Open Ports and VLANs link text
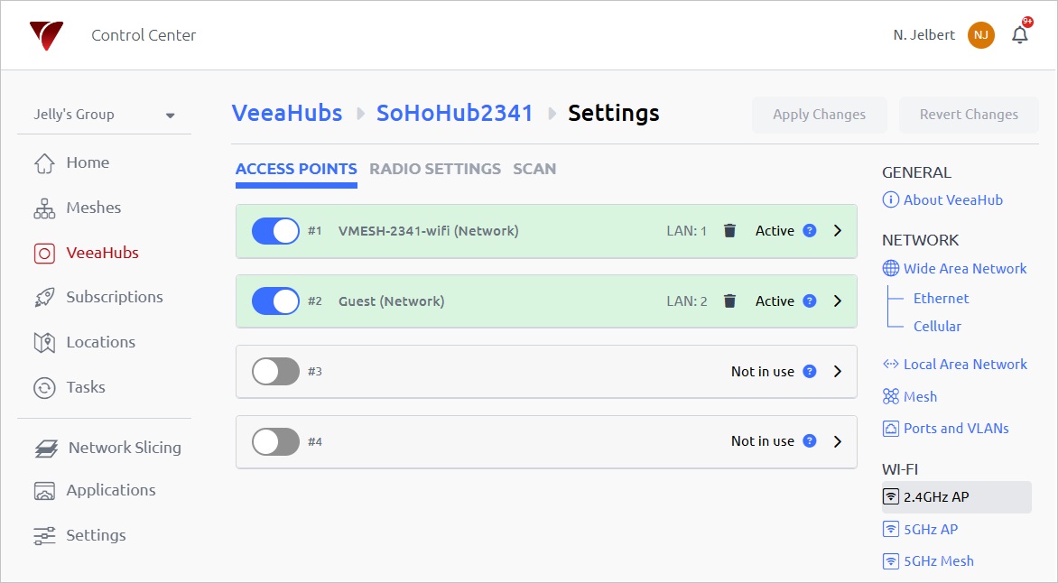The width and height of the screenshot is (1058, 583). [x=956, y=429]
